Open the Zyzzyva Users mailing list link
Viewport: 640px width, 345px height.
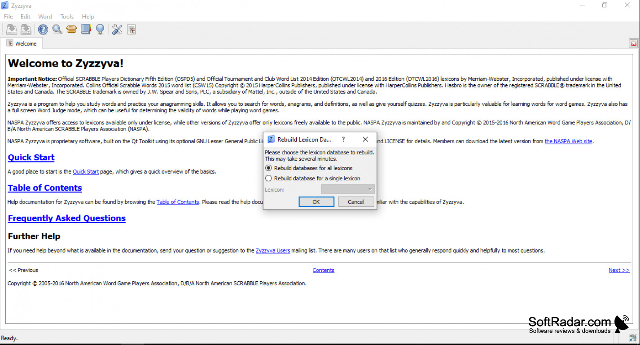point(273,250)
